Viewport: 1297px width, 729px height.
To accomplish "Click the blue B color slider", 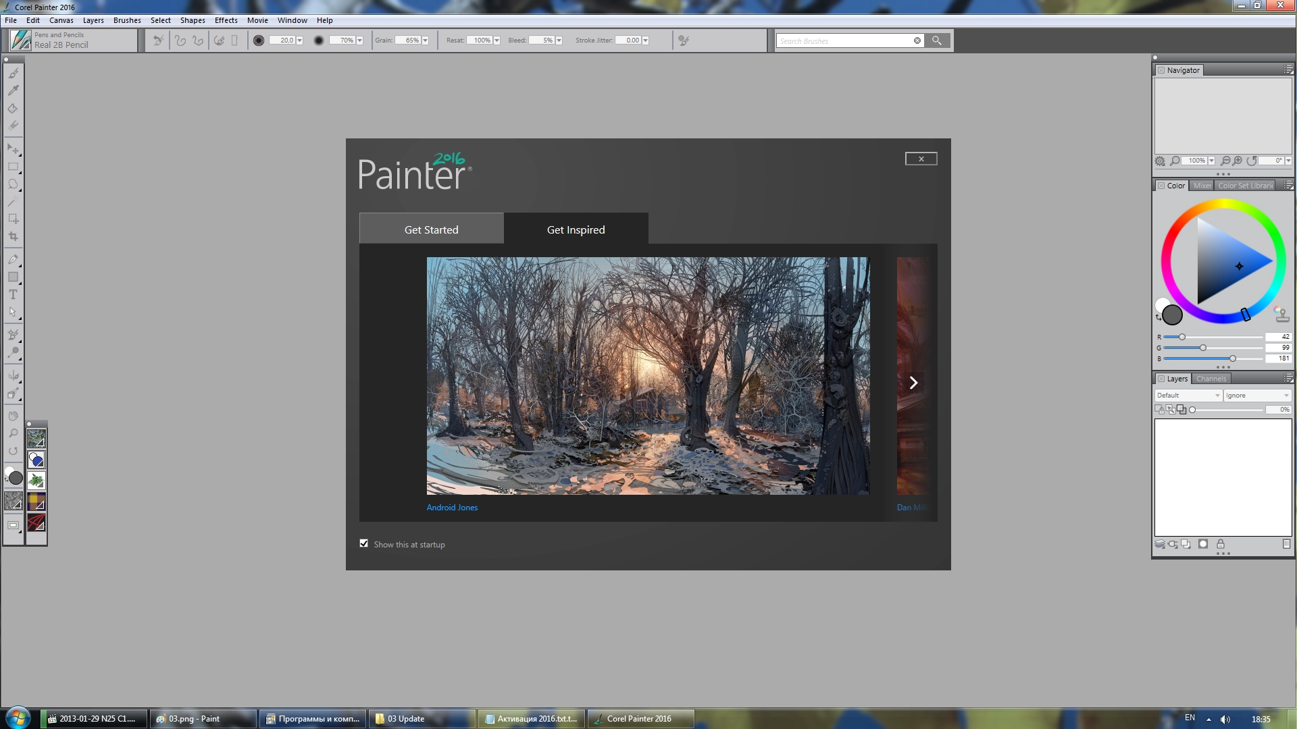I will 1213,358.
